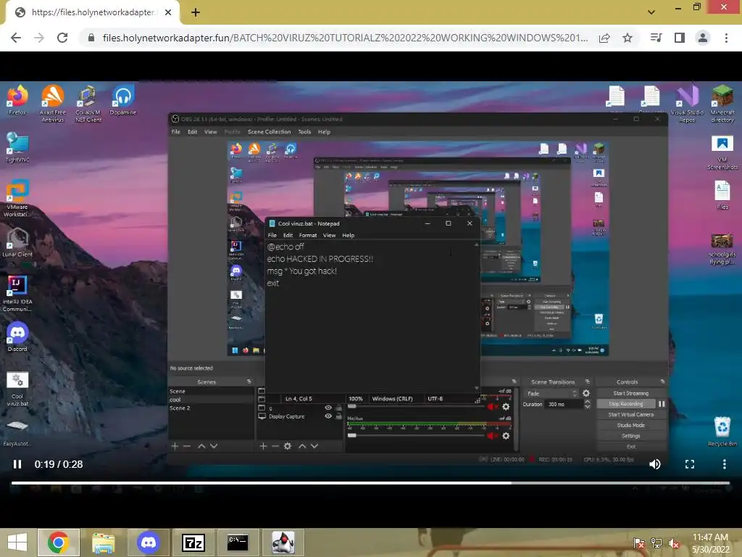Viewport: 742px width, 557px height.
Task: Click Stop Recording in OBS Controls
Action: click(x=625, y=403)
